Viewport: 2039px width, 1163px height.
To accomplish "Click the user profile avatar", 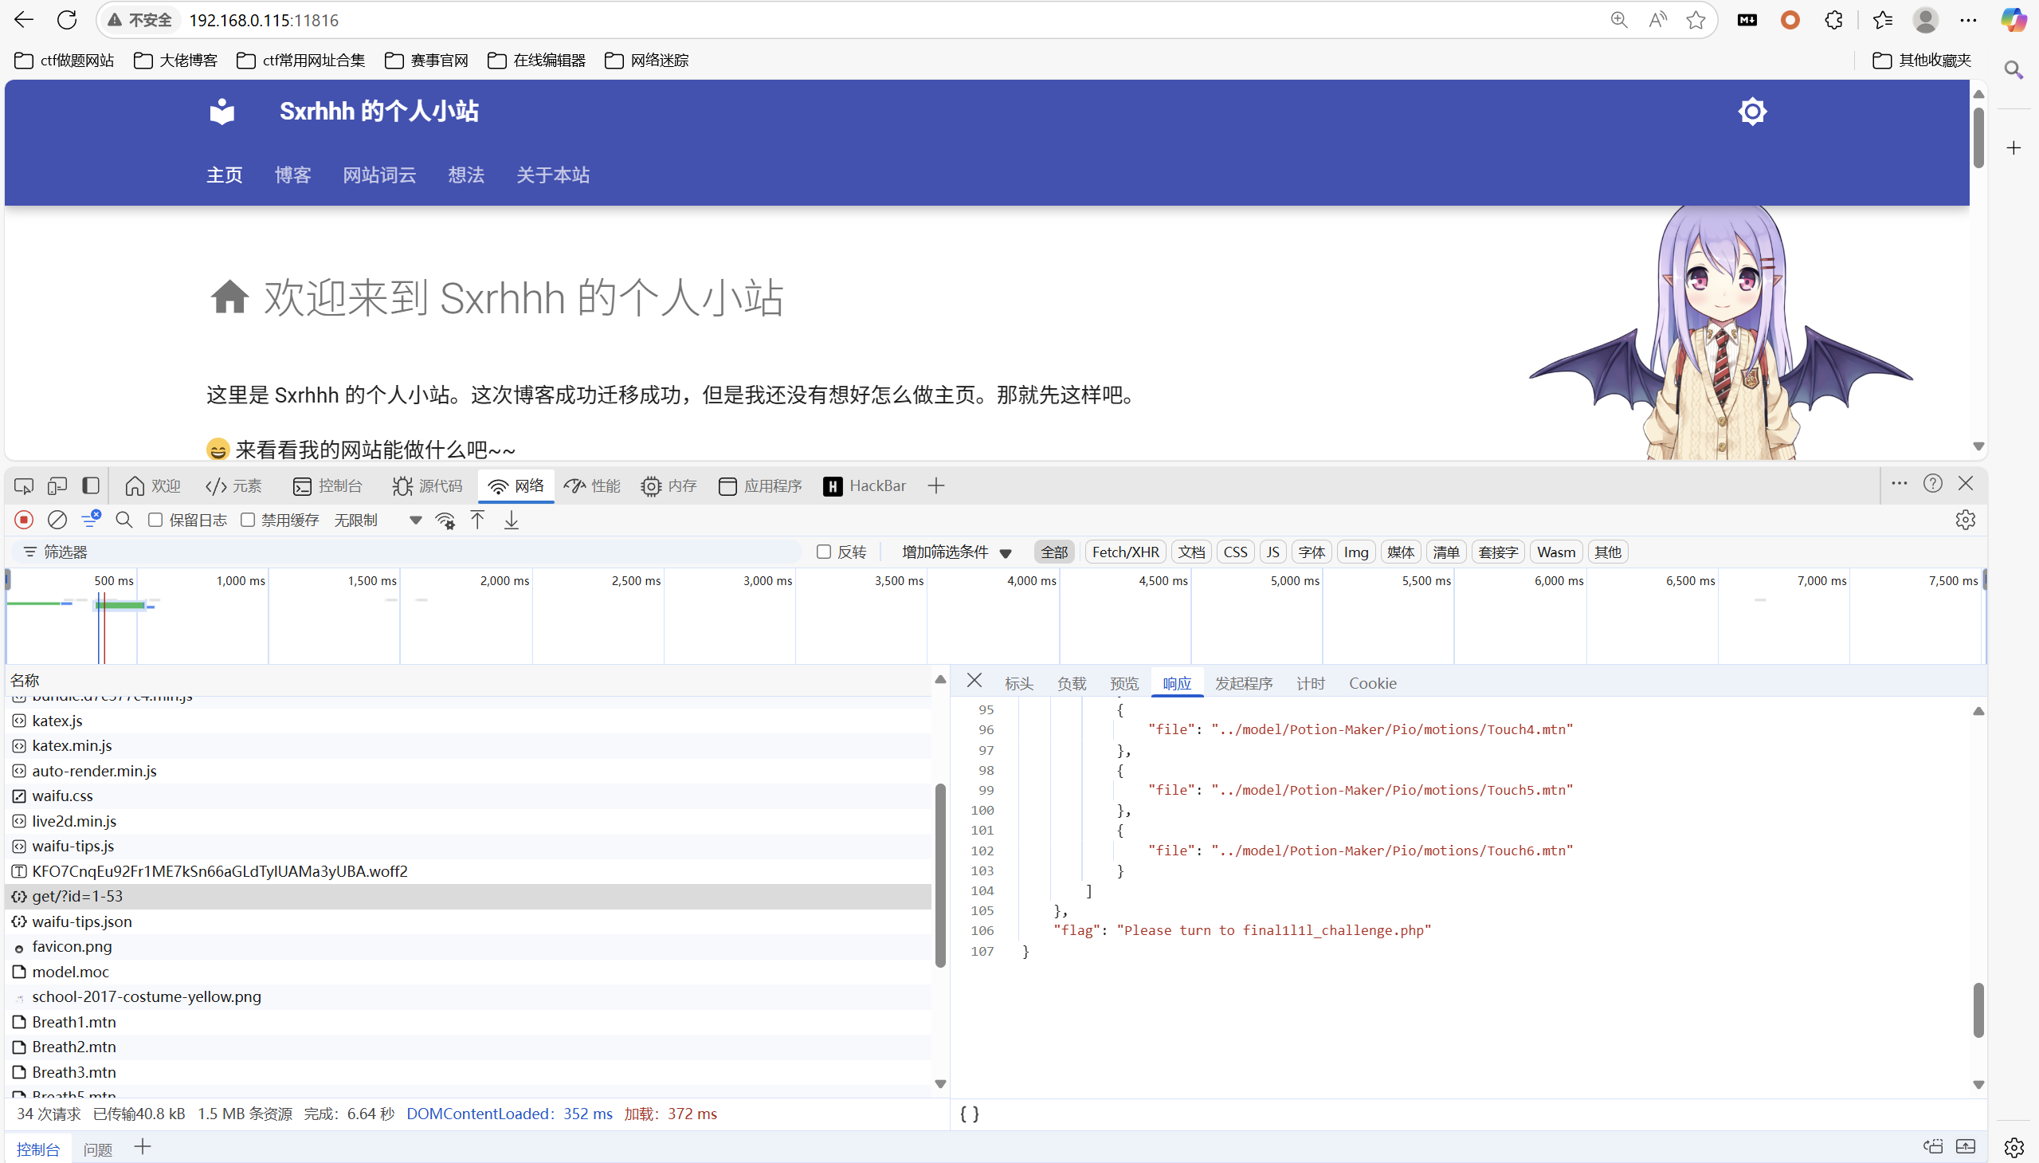I will pos(1926,20).
